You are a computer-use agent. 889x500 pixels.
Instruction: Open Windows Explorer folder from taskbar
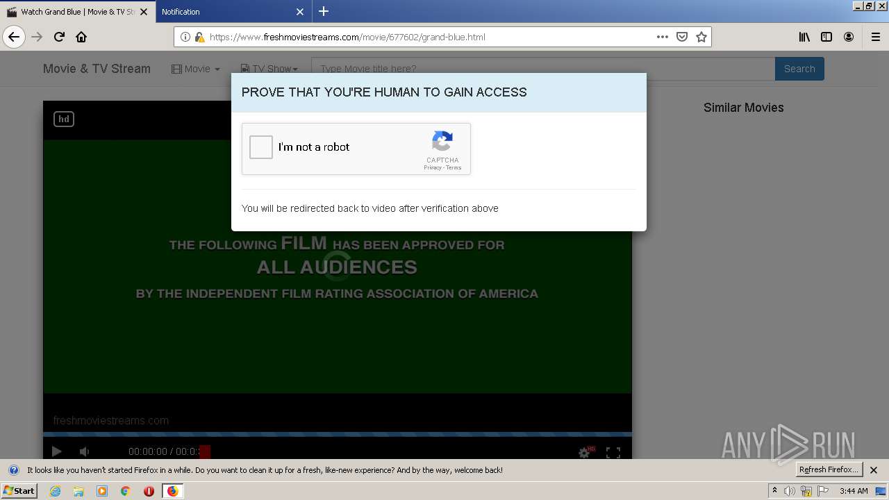(x=78, y=491)
